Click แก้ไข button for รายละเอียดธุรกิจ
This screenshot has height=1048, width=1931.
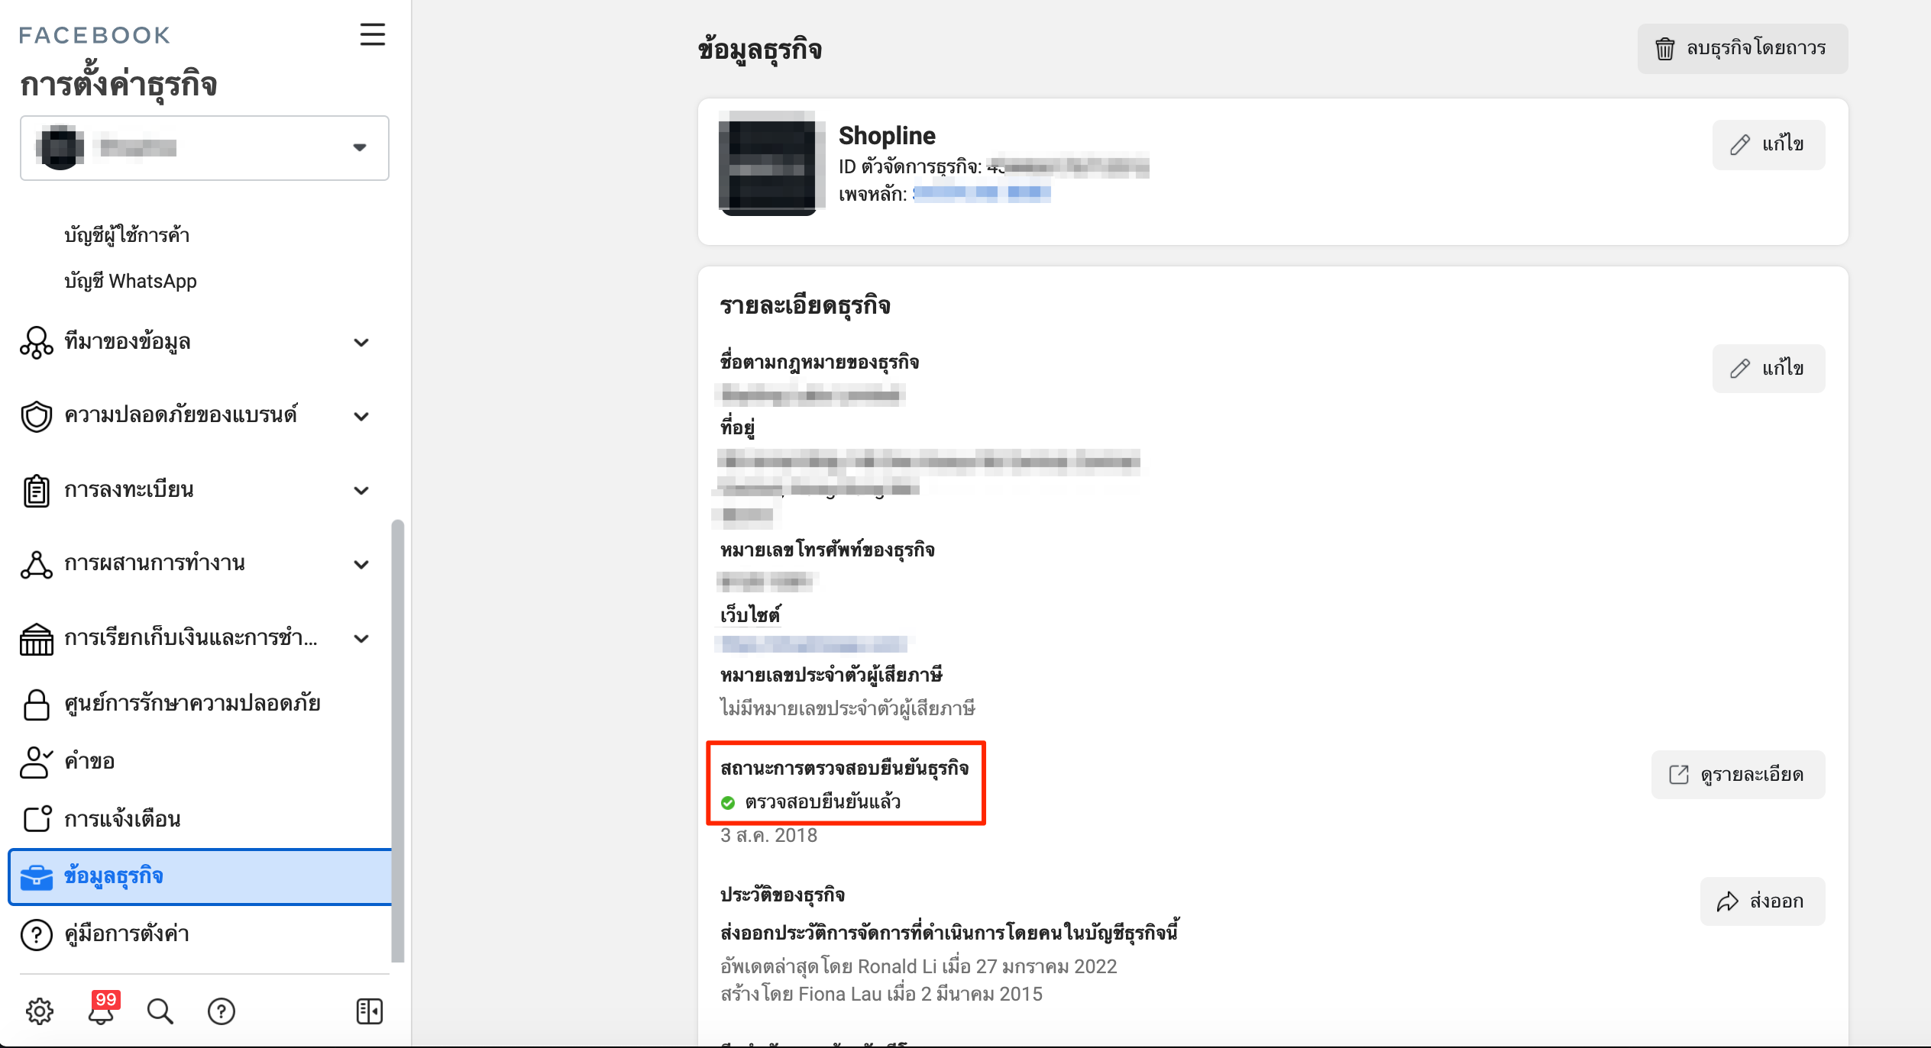coord(1768,369)
